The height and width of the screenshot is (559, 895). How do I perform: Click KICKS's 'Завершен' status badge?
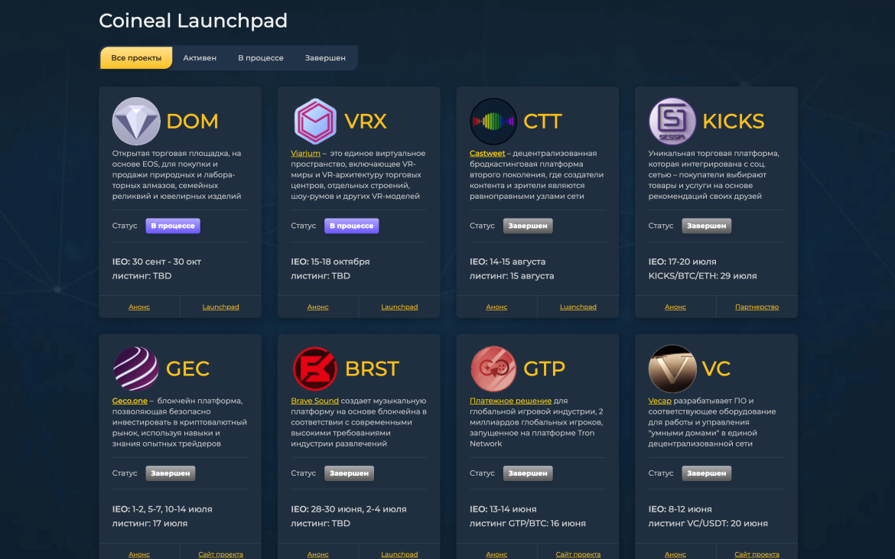(x=706, y=226)
